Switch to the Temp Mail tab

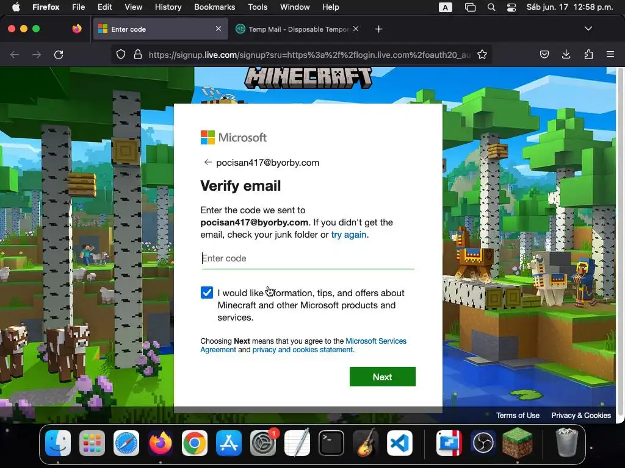coord(297,29)
